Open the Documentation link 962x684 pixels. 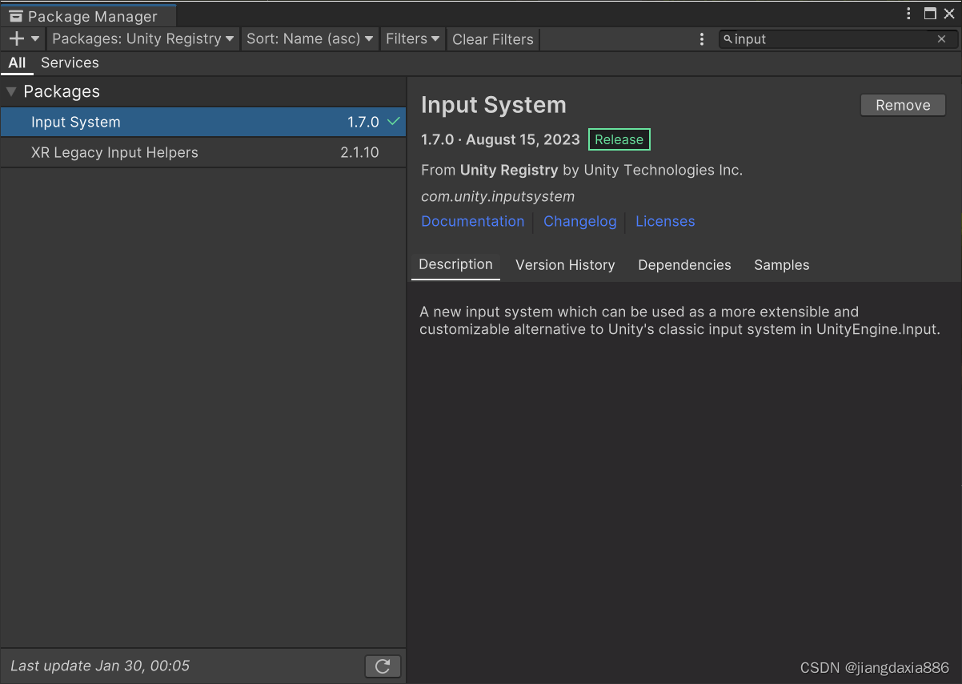tap(473, 222)
